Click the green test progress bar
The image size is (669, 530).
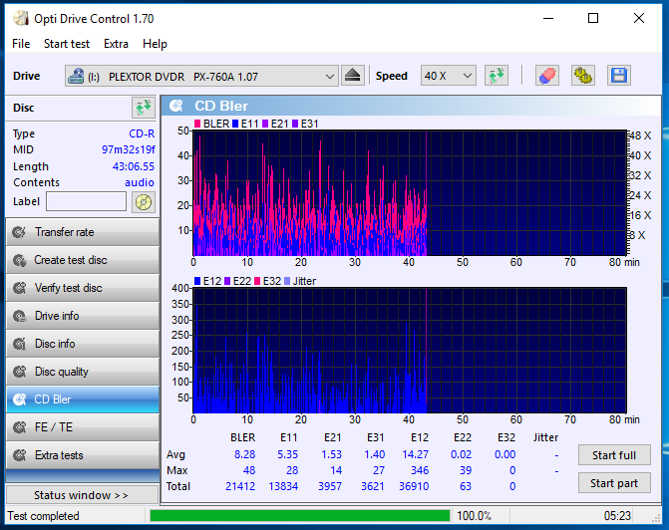point(300,516)
